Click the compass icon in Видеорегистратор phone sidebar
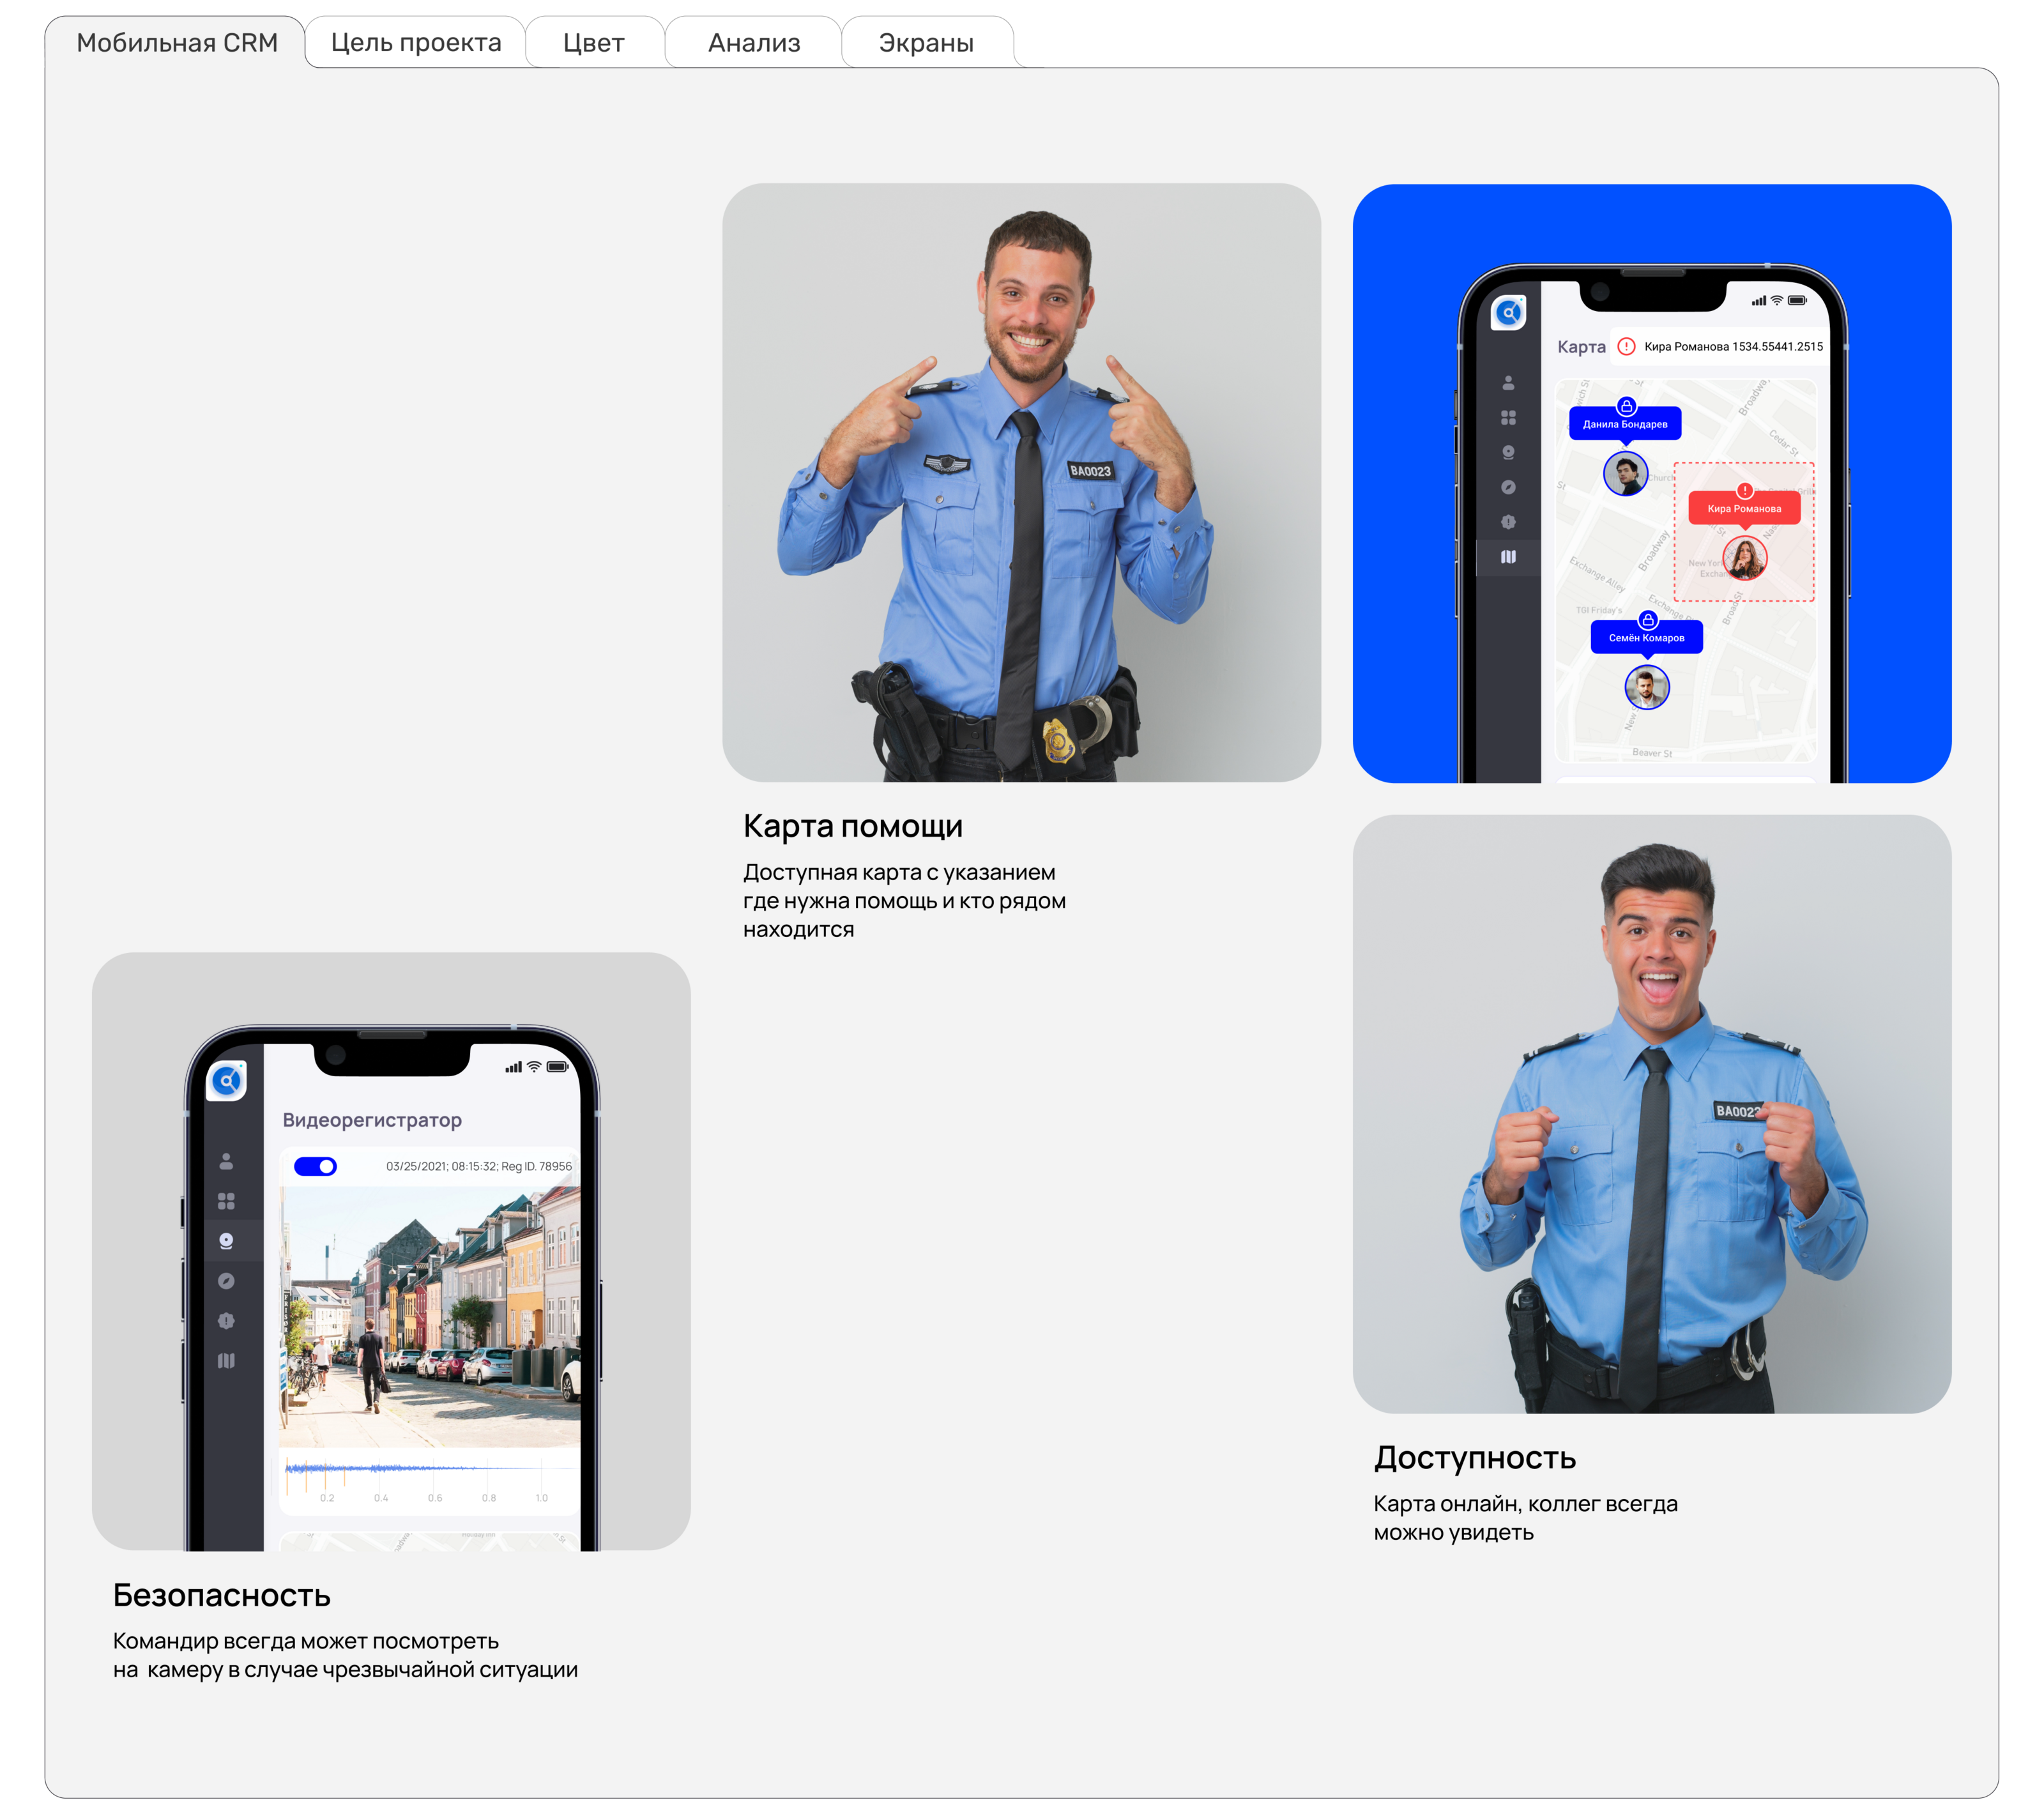The width and height of the screenshot is (2044, 1812). coord(226,1281)
